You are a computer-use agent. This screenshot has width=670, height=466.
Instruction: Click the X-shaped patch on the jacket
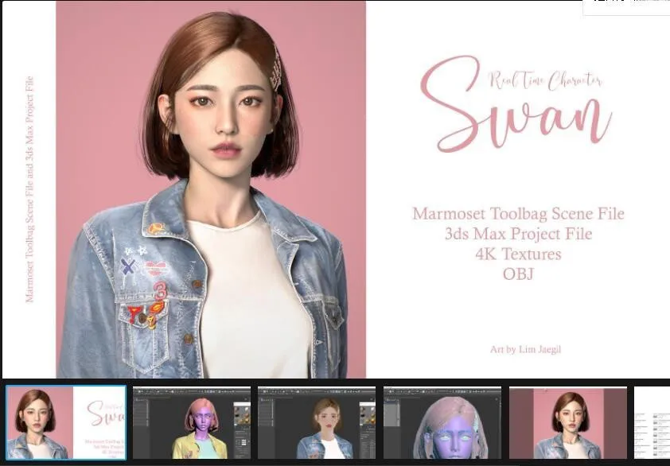127,266
